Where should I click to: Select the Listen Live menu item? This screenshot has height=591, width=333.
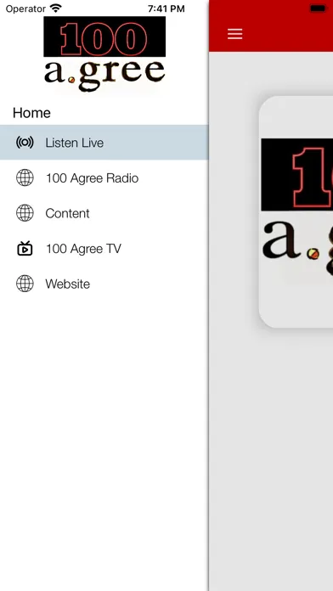[104, 143]
